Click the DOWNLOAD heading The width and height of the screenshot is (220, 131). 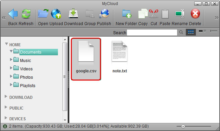(21, 97)
